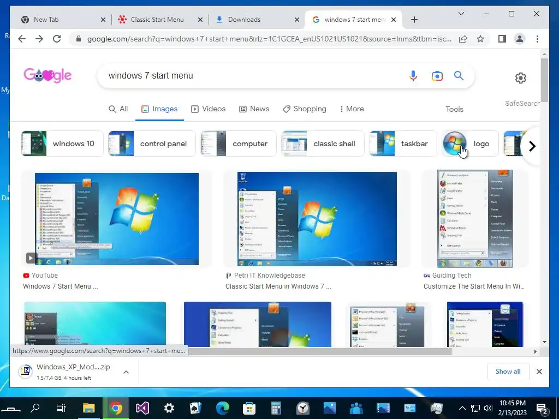The image size is (559, 419).
Task: Open Task View on the taskbar
Action: tap(61, 408)
